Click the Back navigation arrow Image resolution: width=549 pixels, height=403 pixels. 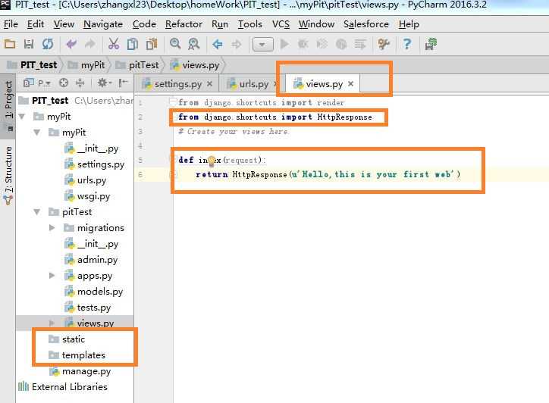click(x=218, y=44)
